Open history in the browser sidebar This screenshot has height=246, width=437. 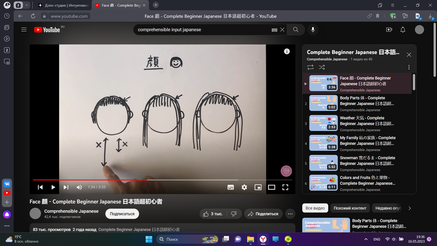coord(7,16)
